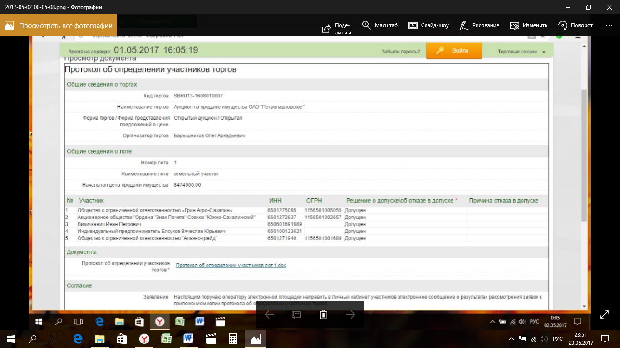Open Calculator from the taskbar

tap(233, 338)
